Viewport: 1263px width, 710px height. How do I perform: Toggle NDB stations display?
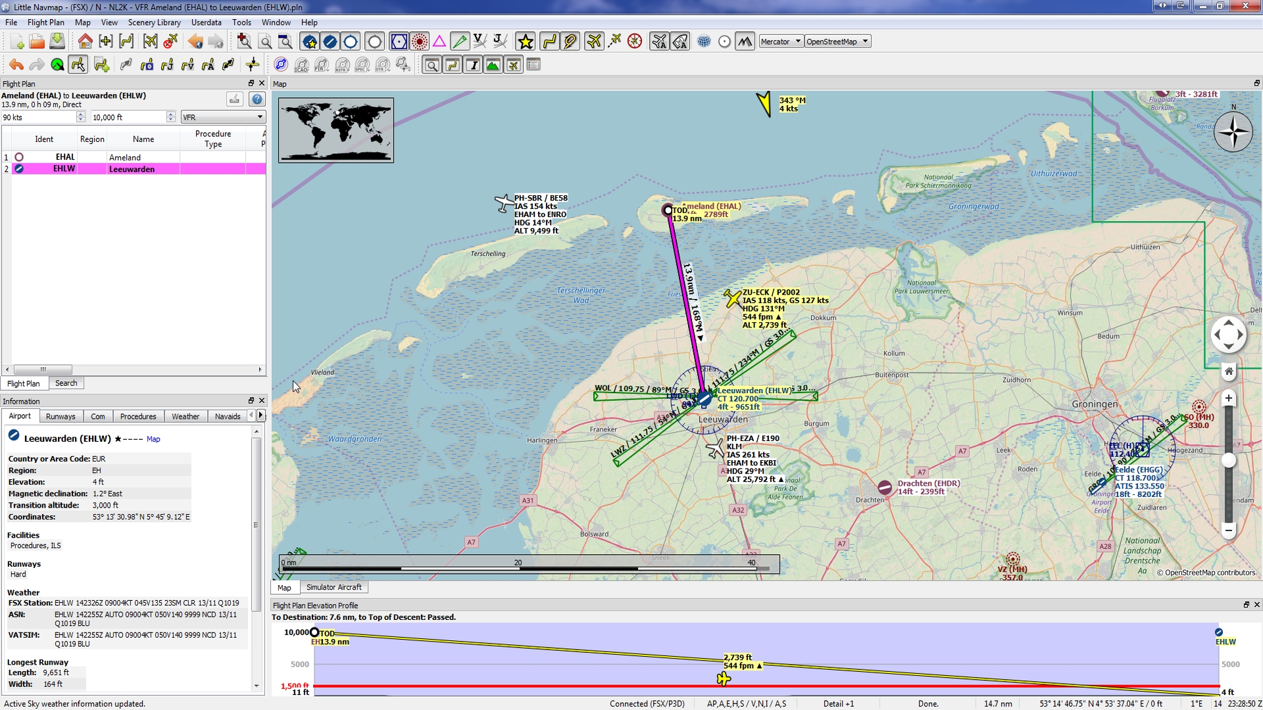pyautogui.click(x=419, y=41)
